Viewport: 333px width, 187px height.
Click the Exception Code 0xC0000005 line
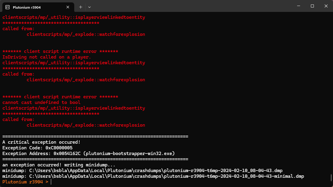37,148
